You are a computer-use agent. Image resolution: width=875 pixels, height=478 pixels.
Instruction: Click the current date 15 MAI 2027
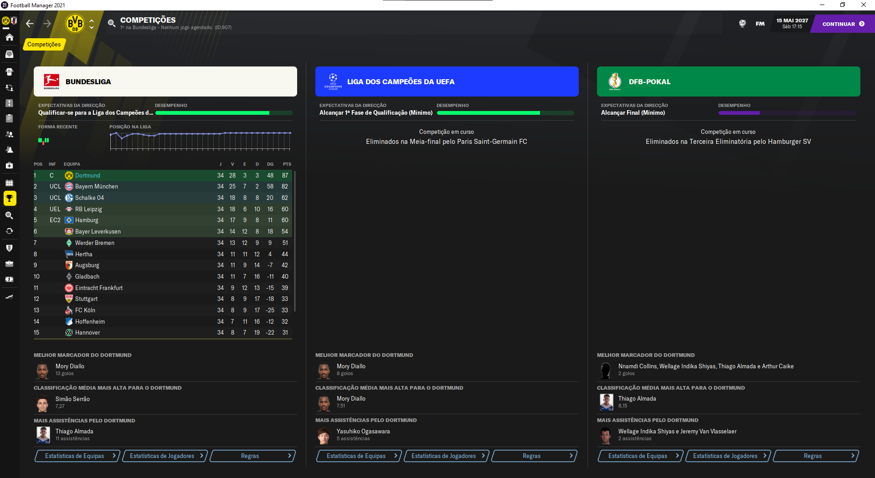coord(792,20)
